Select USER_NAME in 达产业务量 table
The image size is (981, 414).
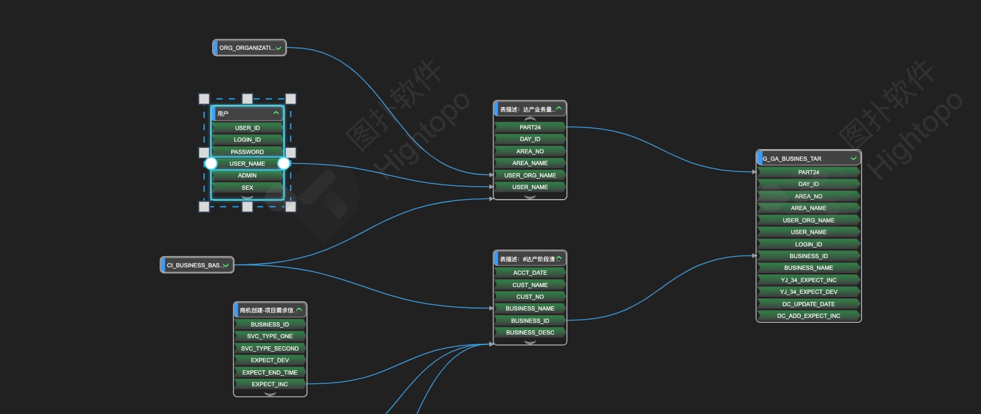[530, 187]
